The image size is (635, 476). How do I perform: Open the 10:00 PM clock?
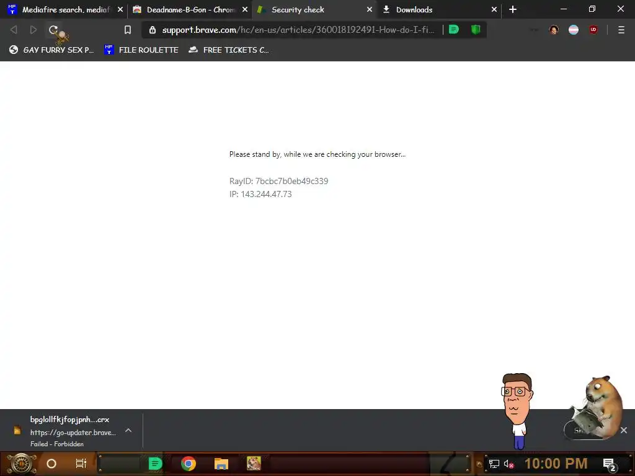pos(556,464)
